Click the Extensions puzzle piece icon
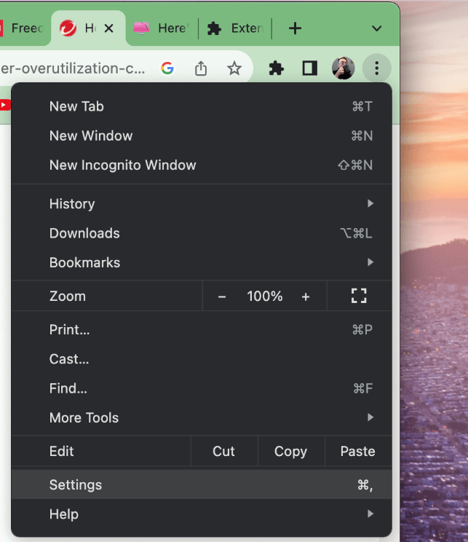Image resolution: width=468 pixels, height=542 pixels. point(277,68)
